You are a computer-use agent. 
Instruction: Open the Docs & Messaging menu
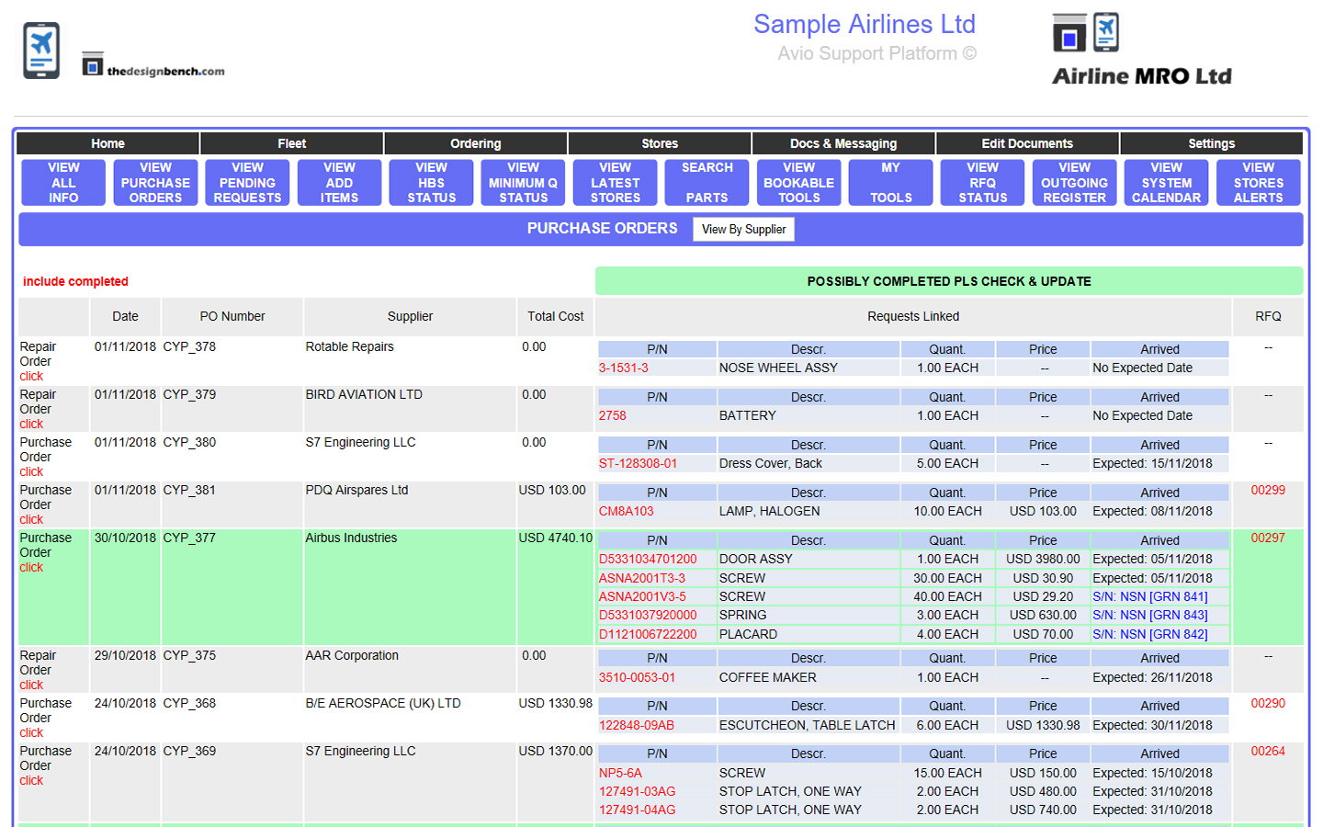point(843,143)
